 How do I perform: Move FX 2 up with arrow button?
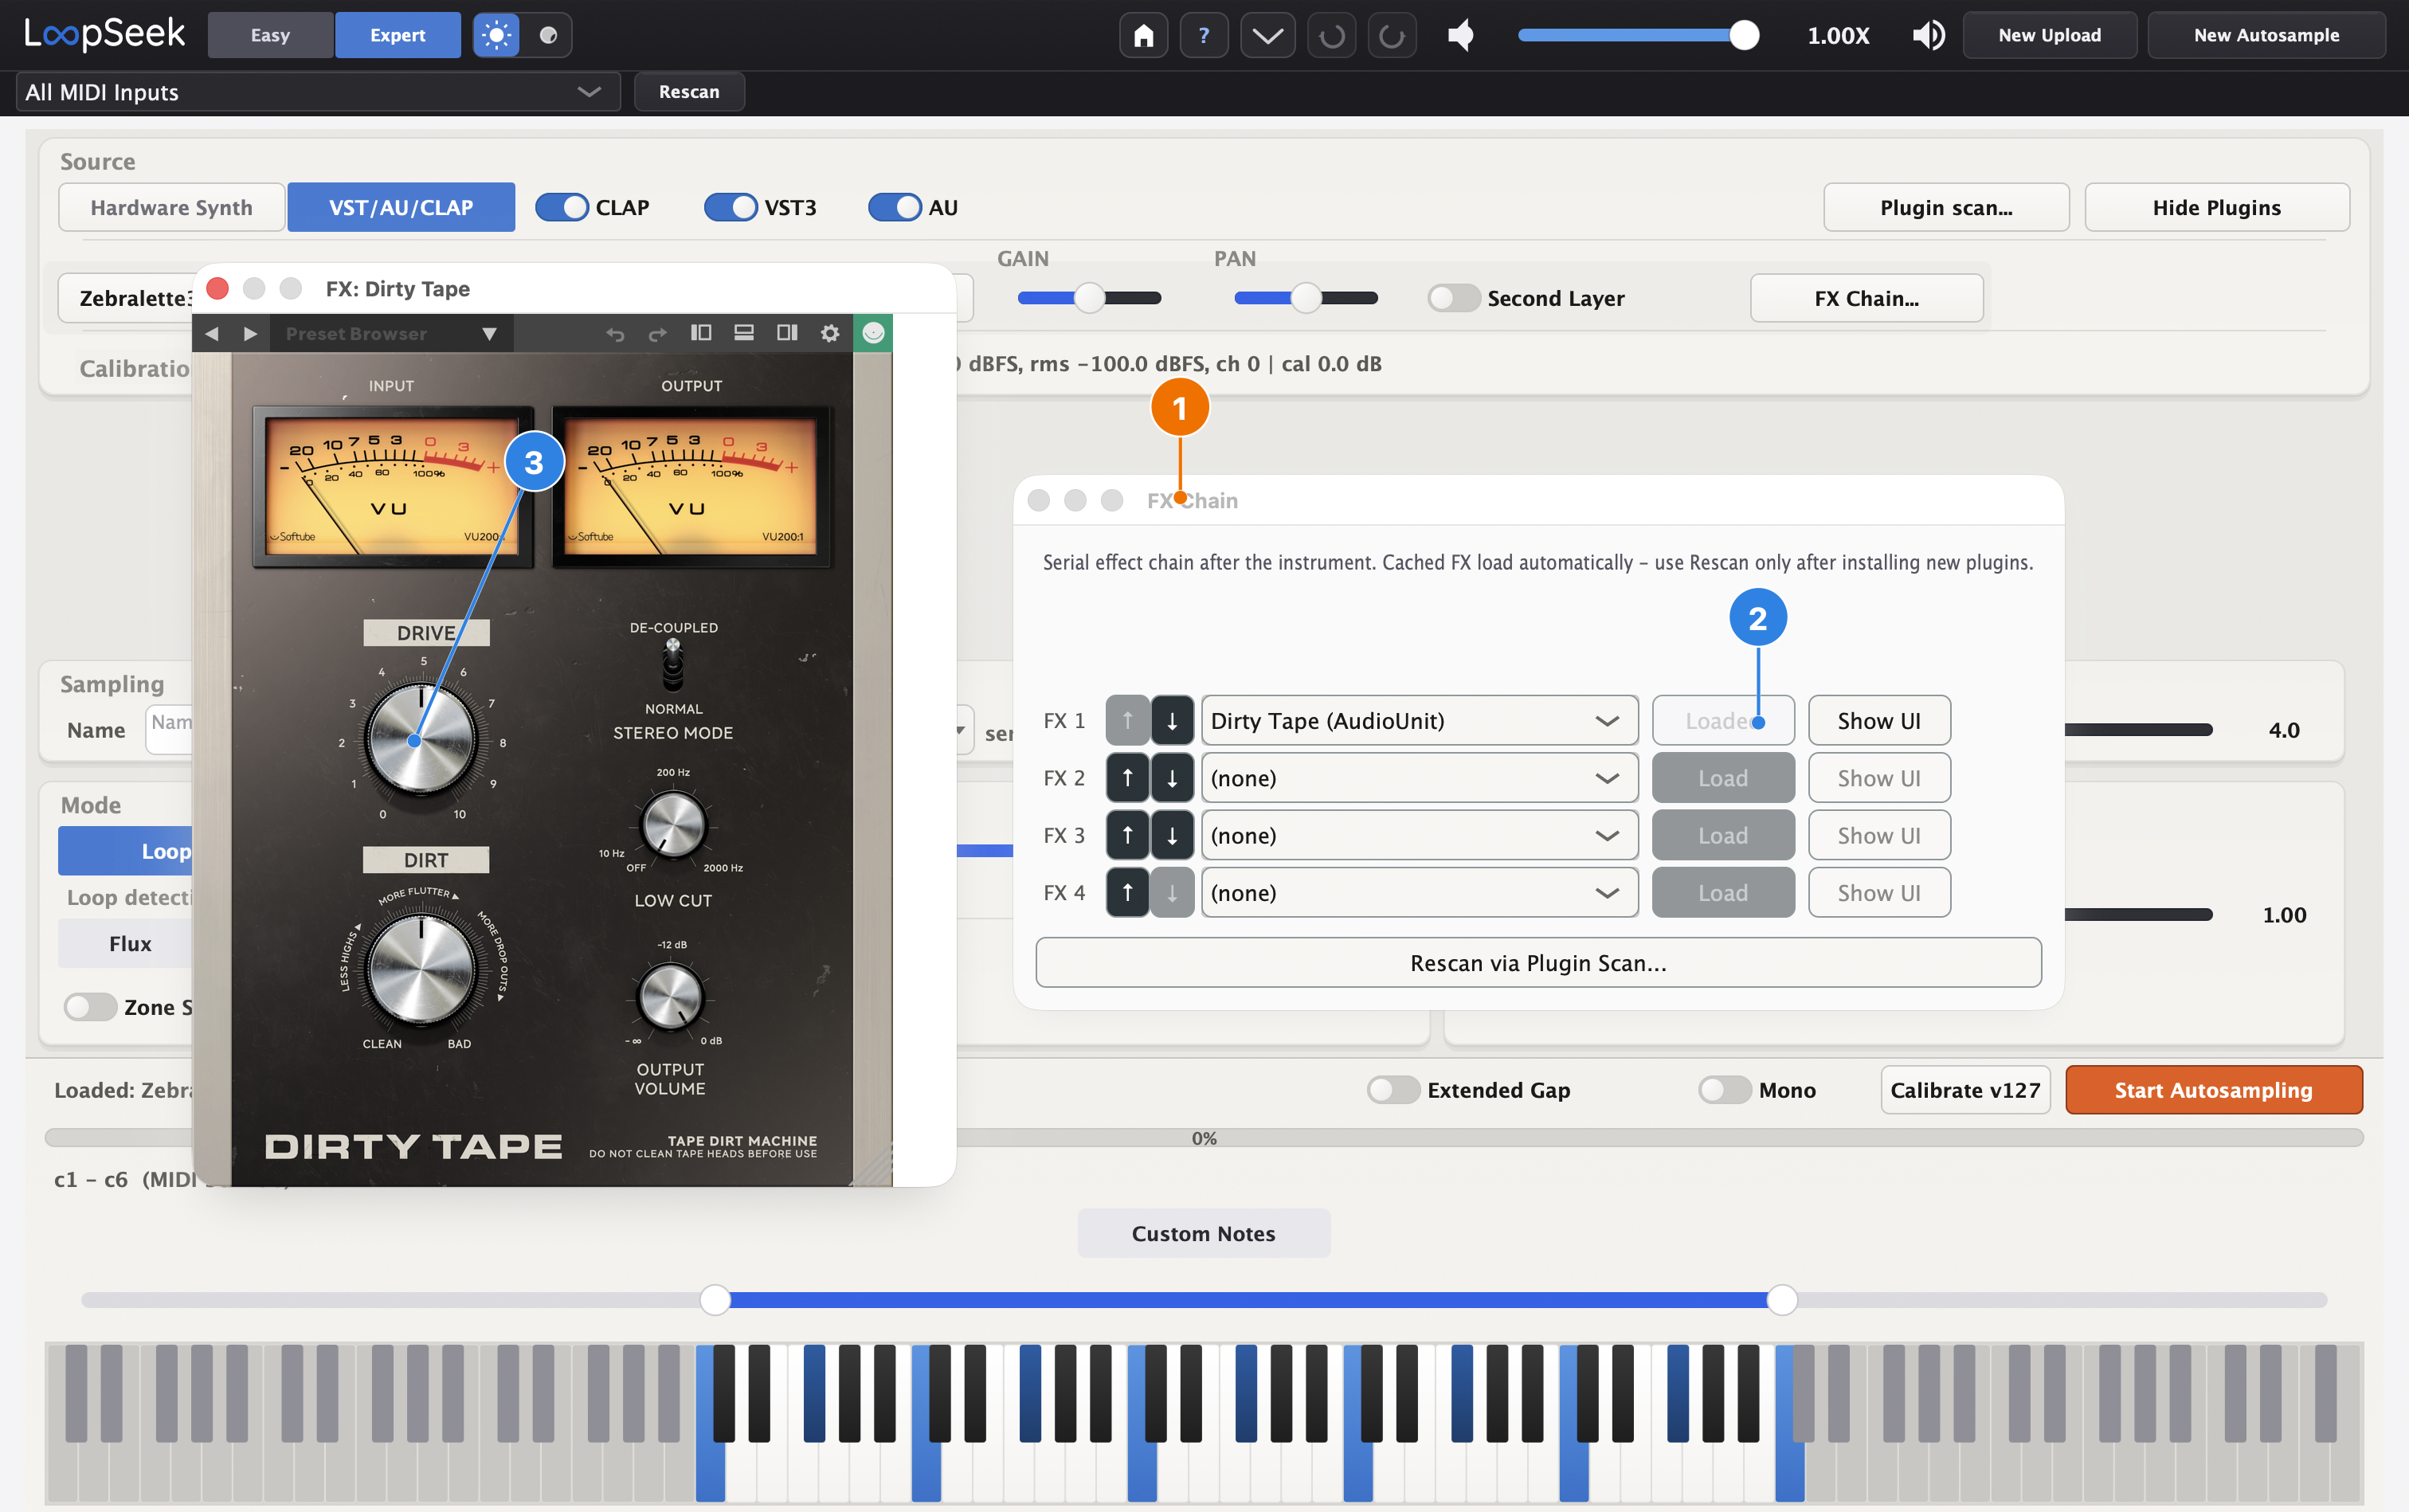tap(1127, 778)
